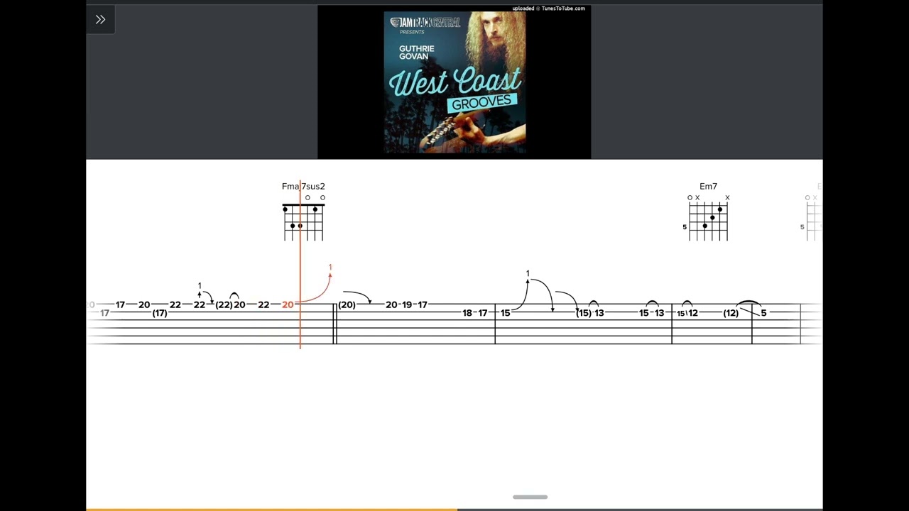Click the parenthesized (17) tab note
Image resolution: width=909 pixels, height=511 pixels.
pyautogui.click(x=160, y=313)
